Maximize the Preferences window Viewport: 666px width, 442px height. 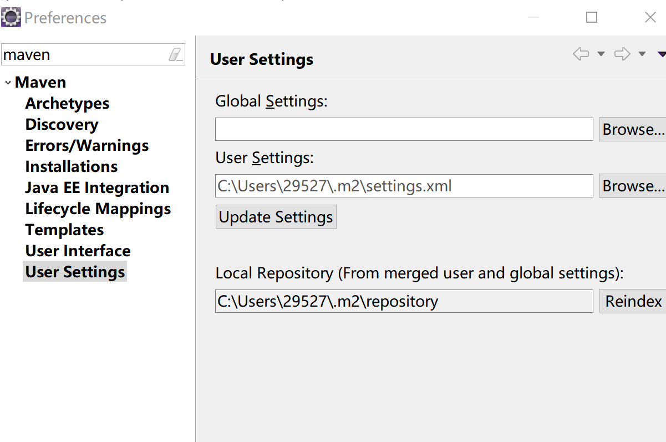[x=592, y=17]
